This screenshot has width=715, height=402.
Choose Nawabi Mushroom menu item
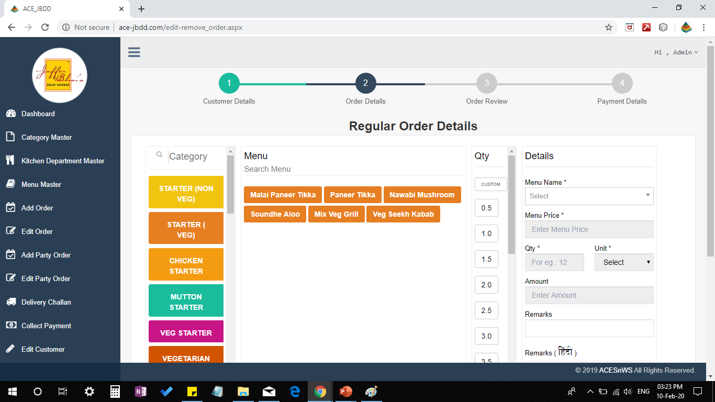tap(422, 195)
